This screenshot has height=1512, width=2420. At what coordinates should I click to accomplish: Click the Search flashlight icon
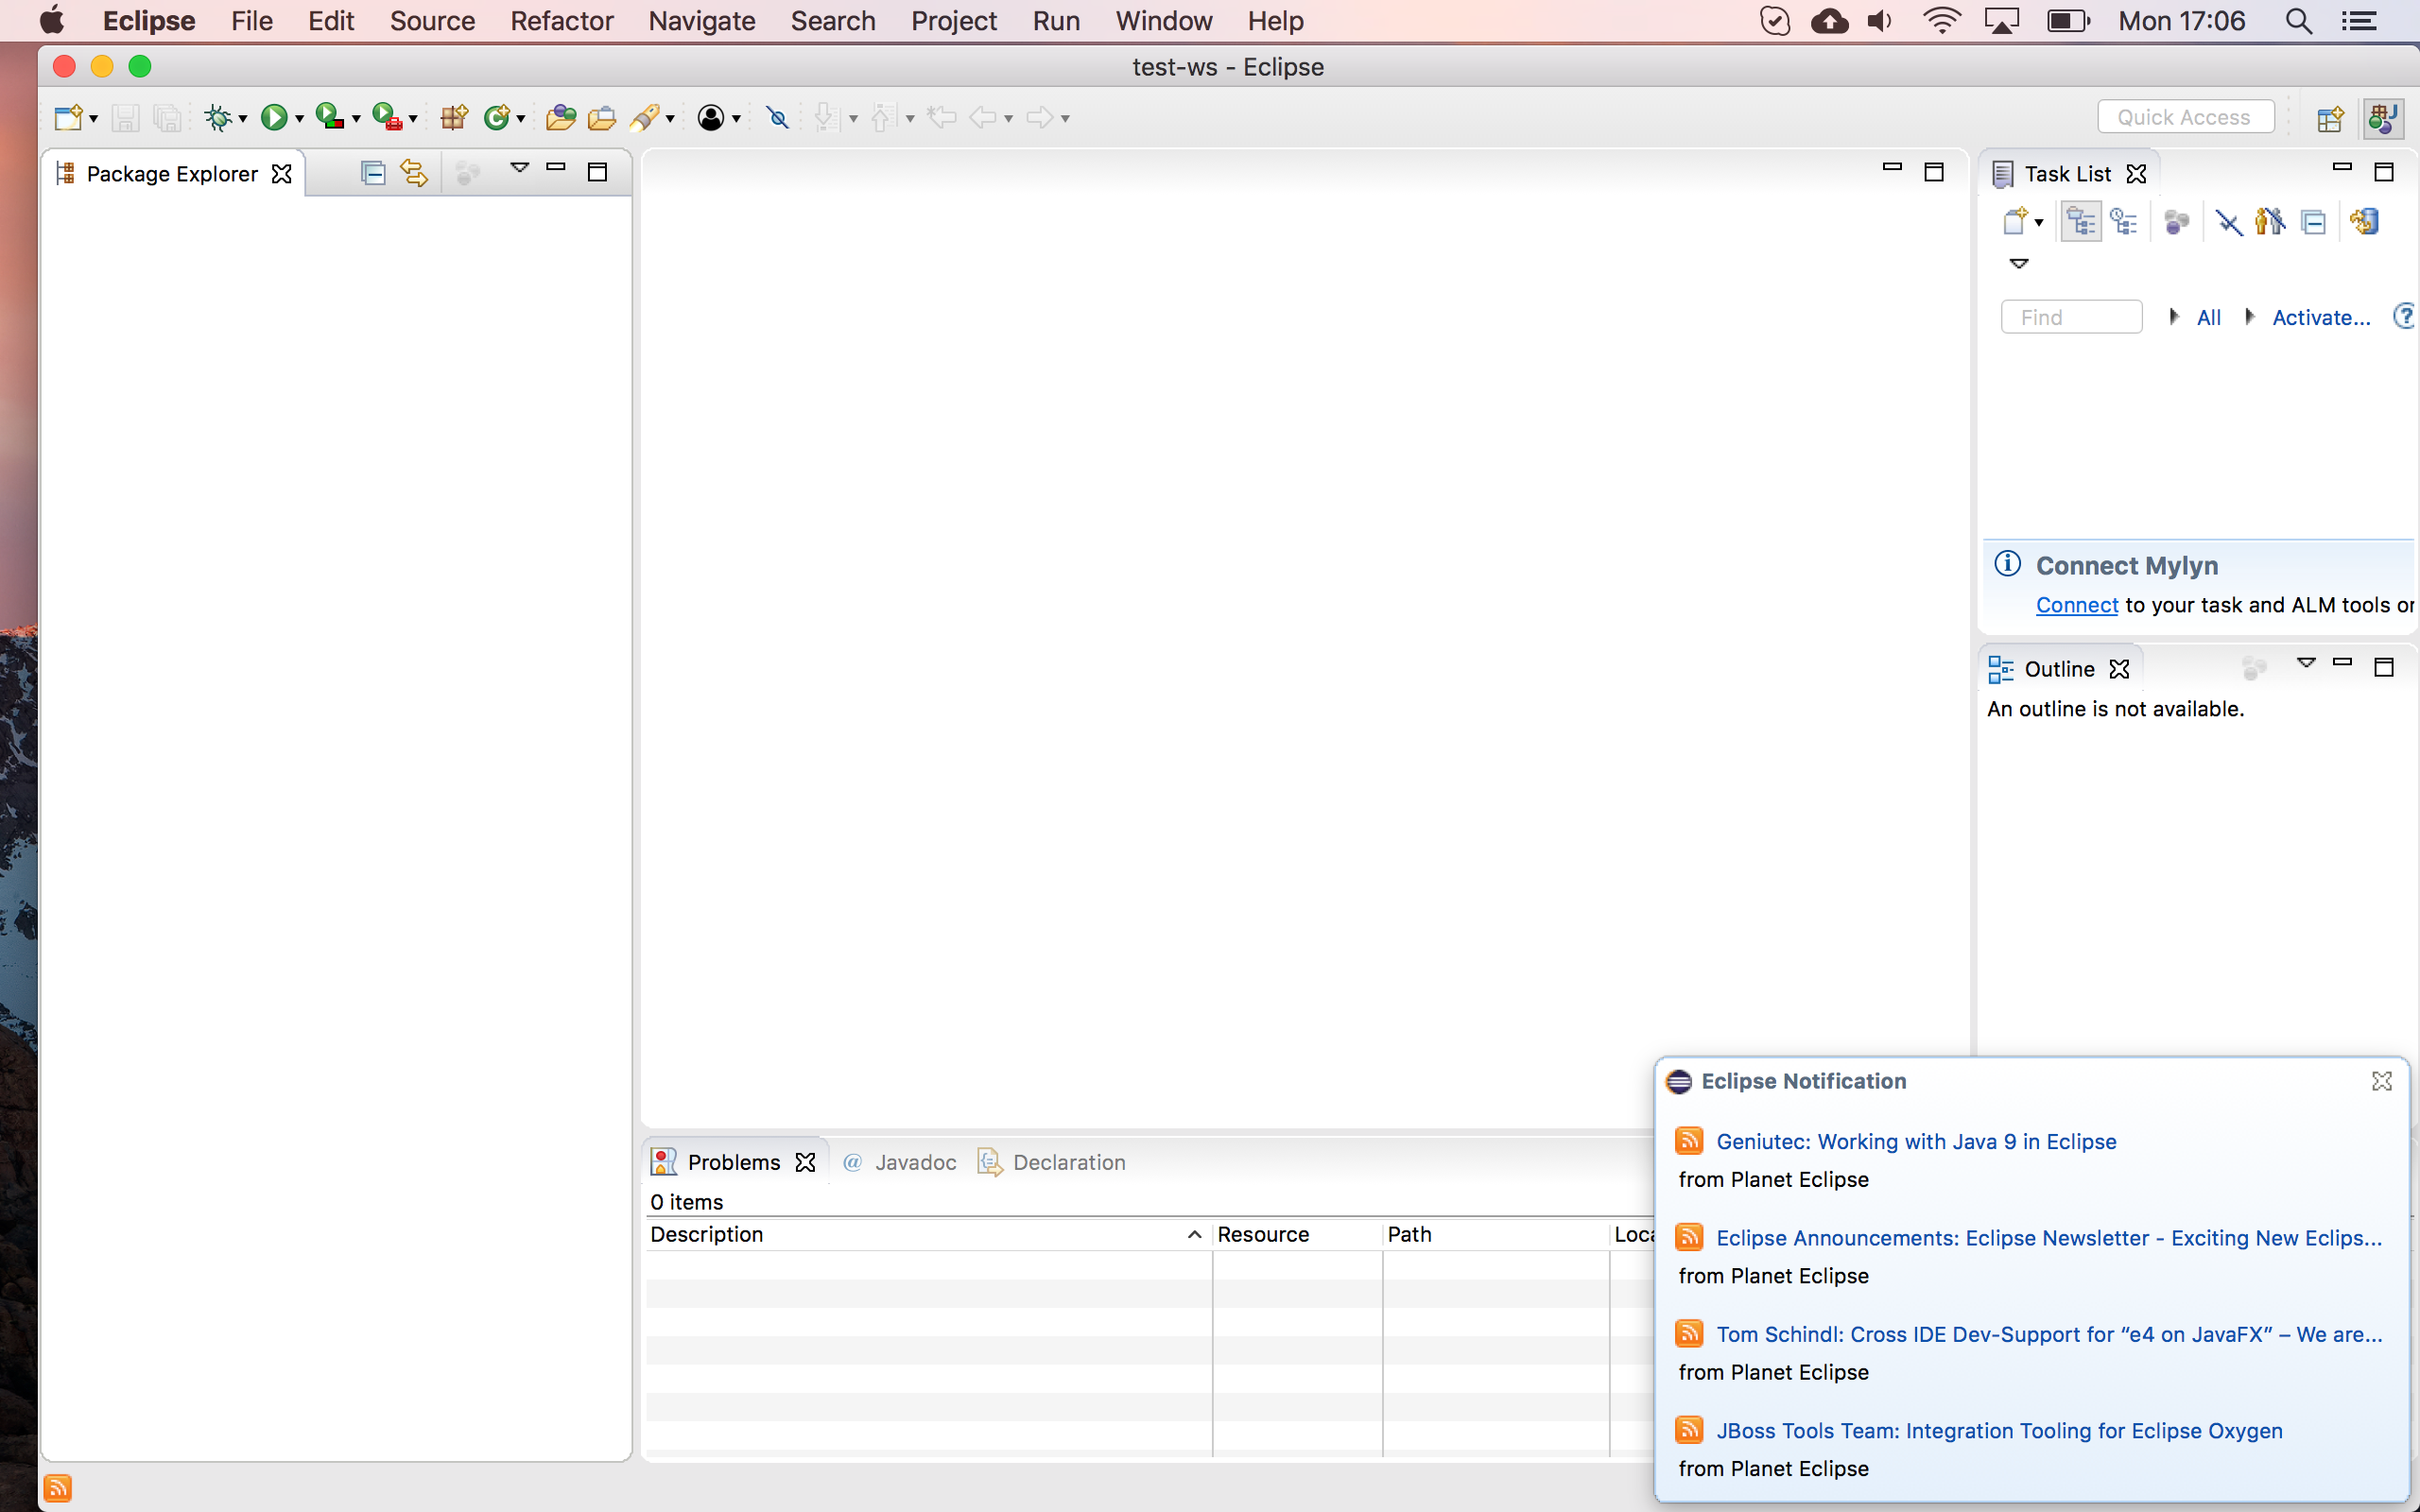[645, 118]
